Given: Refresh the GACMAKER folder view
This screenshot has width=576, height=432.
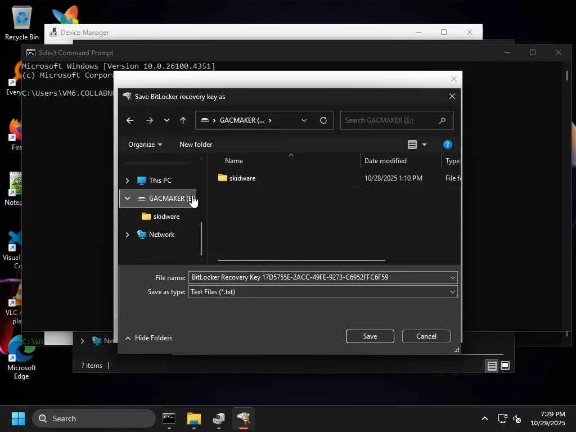Looking at the screenshot, I should click(323, 120).
